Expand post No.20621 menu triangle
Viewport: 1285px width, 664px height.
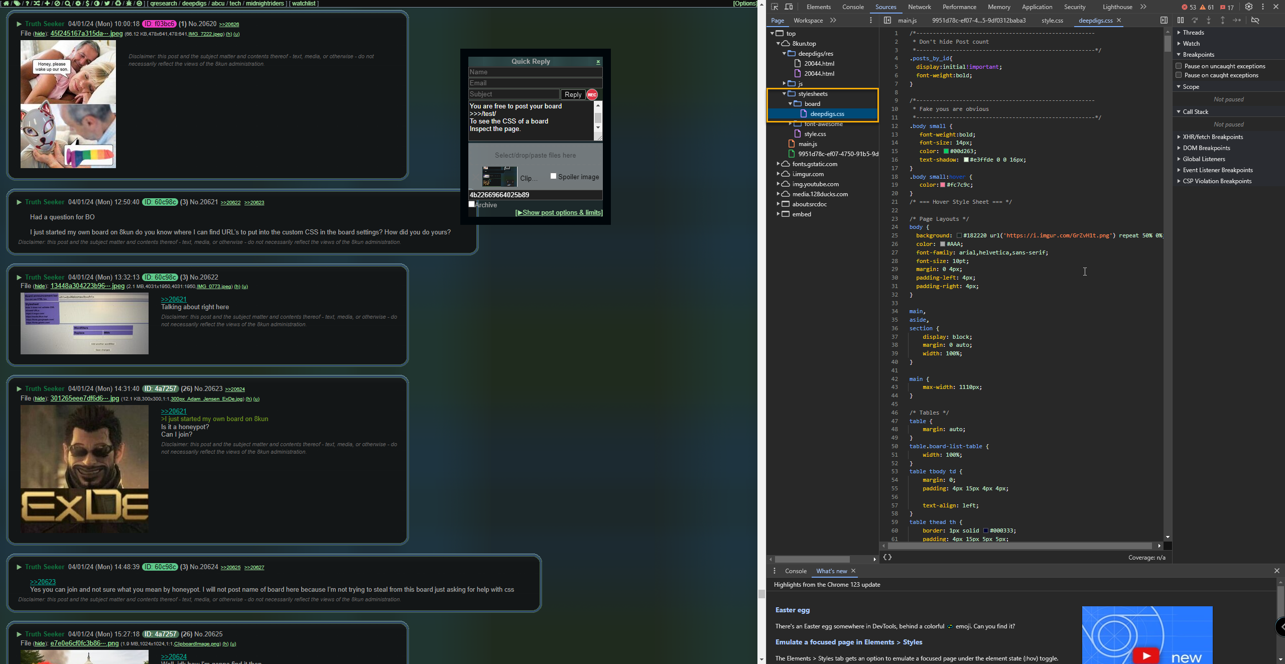click(19, 202)
